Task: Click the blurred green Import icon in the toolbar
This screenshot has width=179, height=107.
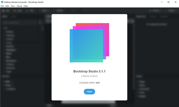Action: [39, 11]
